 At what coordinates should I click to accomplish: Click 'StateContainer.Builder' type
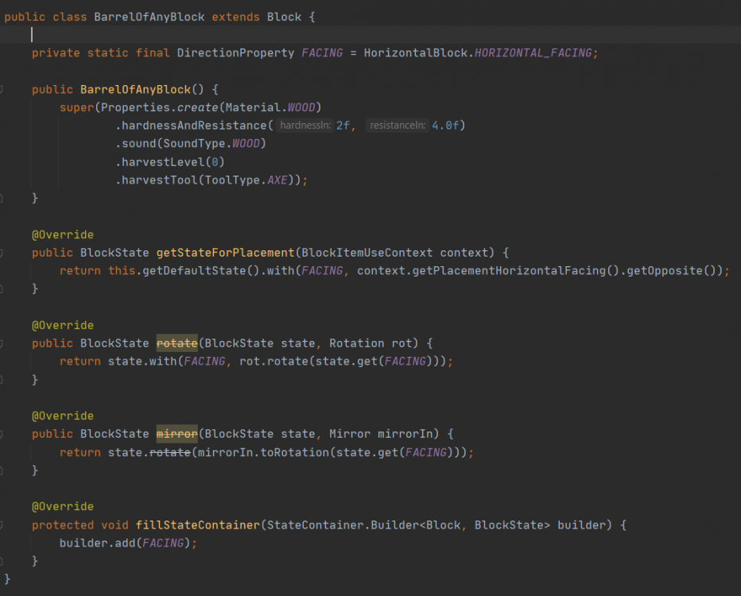[x=343, y=525]
